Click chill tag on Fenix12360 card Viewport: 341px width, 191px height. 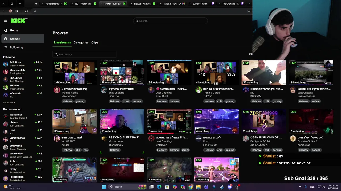pos(220,150)
